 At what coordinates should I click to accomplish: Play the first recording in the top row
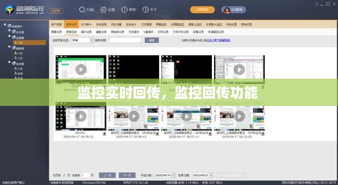pos(81,70)
